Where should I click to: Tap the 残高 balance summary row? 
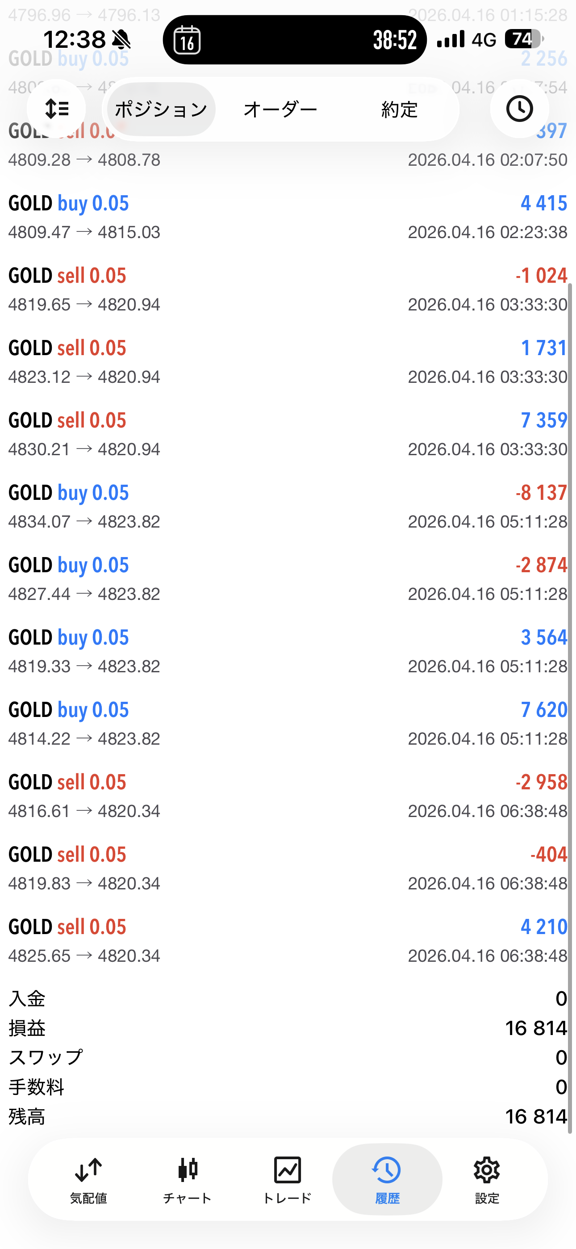[288, 1117]
